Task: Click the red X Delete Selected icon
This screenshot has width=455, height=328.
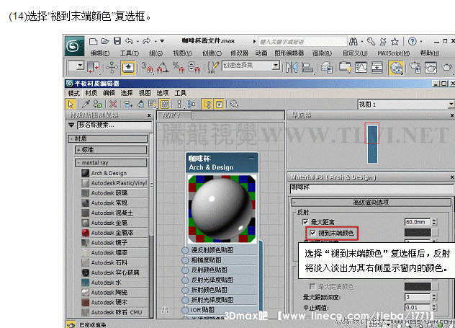Action: pyautogui.click(x=113, y=104)
